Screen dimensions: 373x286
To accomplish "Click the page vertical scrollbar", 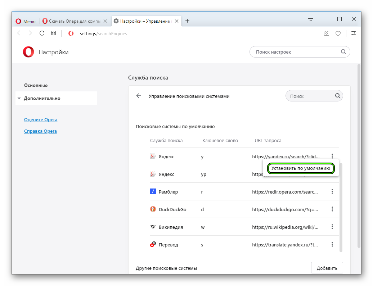I will [x=359, y=156].
